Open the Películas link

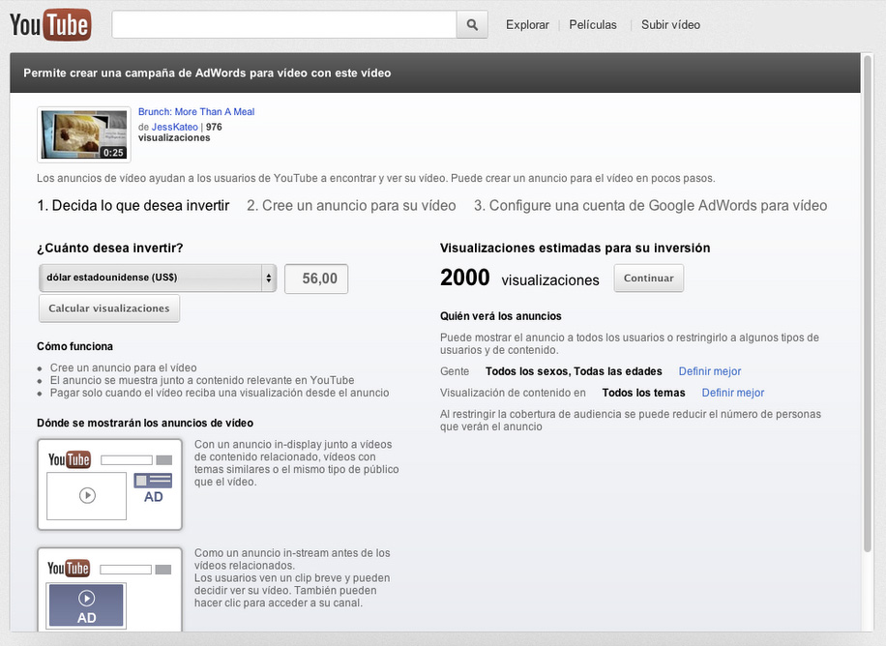[593, 25]
